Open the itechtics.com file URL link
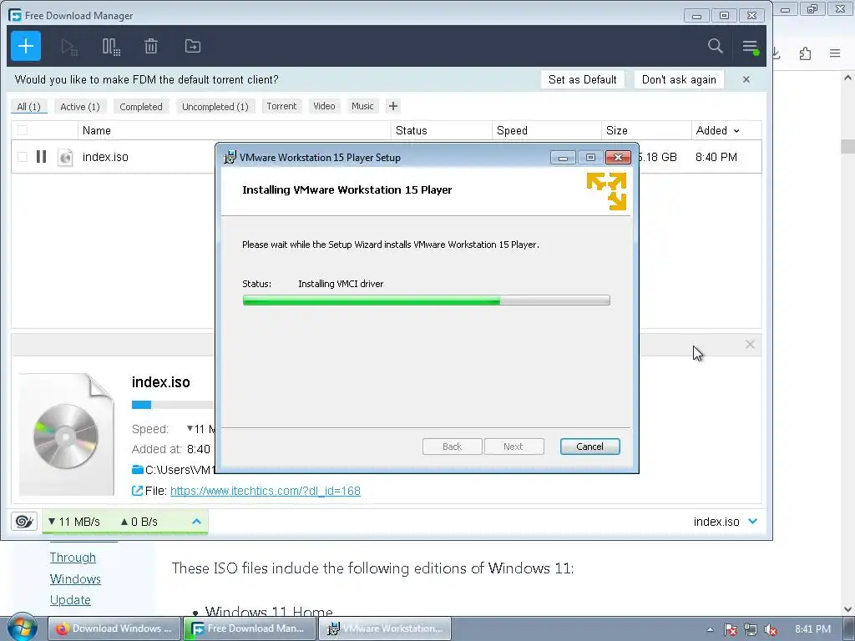The width and height of the screenshot is (855, 641). (266, 491)
